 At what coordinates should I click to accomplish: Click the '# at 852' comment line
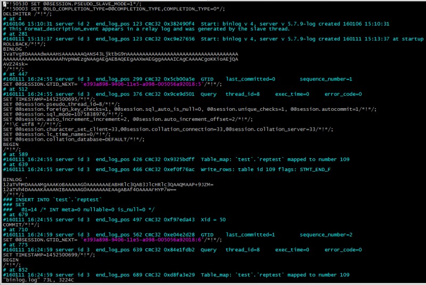pos(15,270)
